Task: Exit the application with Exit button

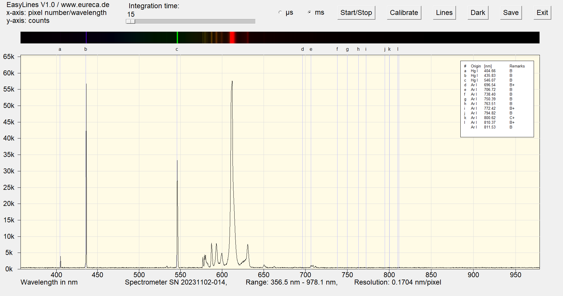Action: point(542,13)
